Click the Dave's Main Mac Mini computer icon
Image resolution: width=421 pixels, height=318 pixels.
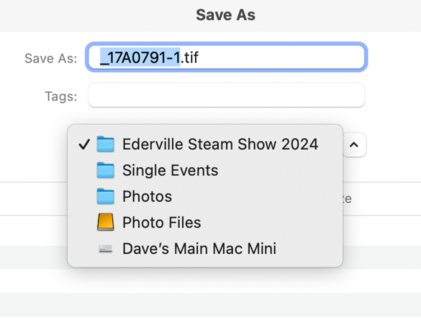[105, 249]
